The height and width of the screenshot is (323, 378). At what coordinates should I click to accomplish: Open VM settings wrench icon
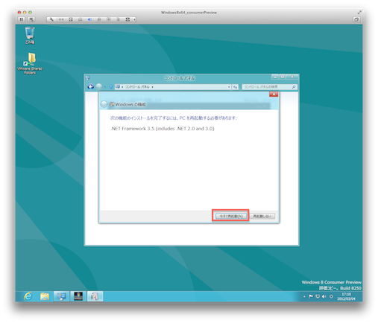[x=51, y=19]
